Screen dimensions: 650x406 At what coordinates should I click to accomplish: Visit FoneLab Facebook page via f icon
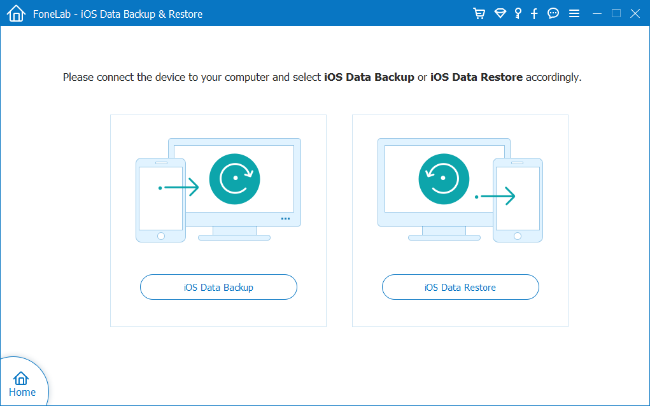pos(534,13)
